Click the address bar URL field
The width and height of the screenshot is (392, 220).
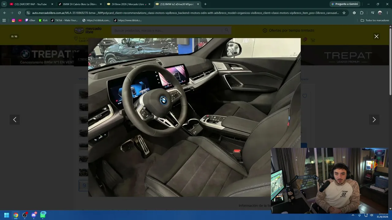tap(185, 13)
